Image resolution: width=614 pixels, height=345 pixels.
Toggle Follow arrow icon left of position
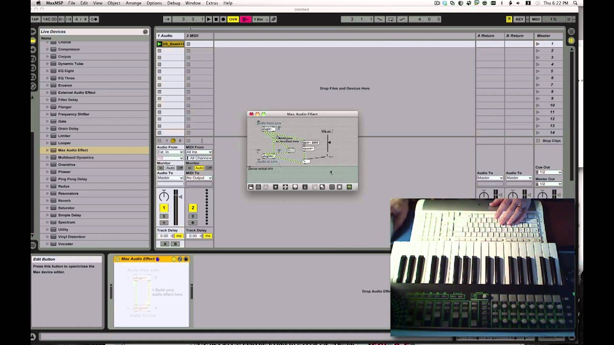click(x=167, y=19)
